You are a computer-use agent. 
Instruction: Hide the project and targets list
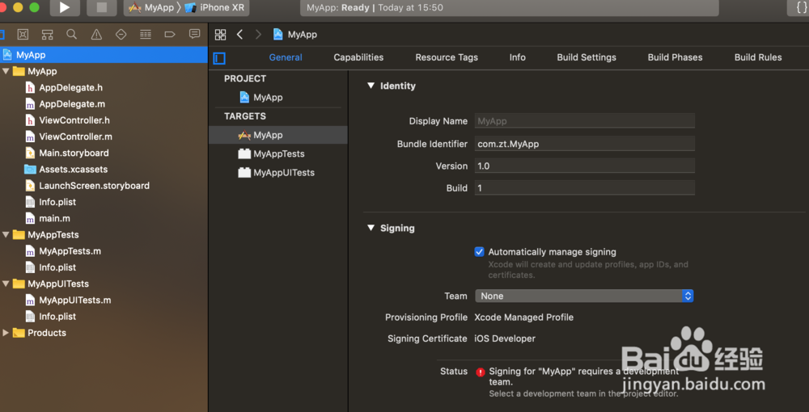pyautogui.click(x=219, y=58)
